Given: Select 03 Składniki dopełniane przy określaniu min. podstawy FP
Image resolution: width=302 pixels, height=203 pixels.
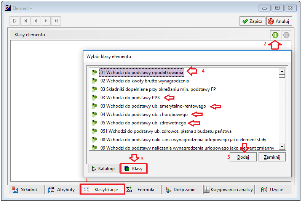Looking at the screenshot, I should coord(158,89).
